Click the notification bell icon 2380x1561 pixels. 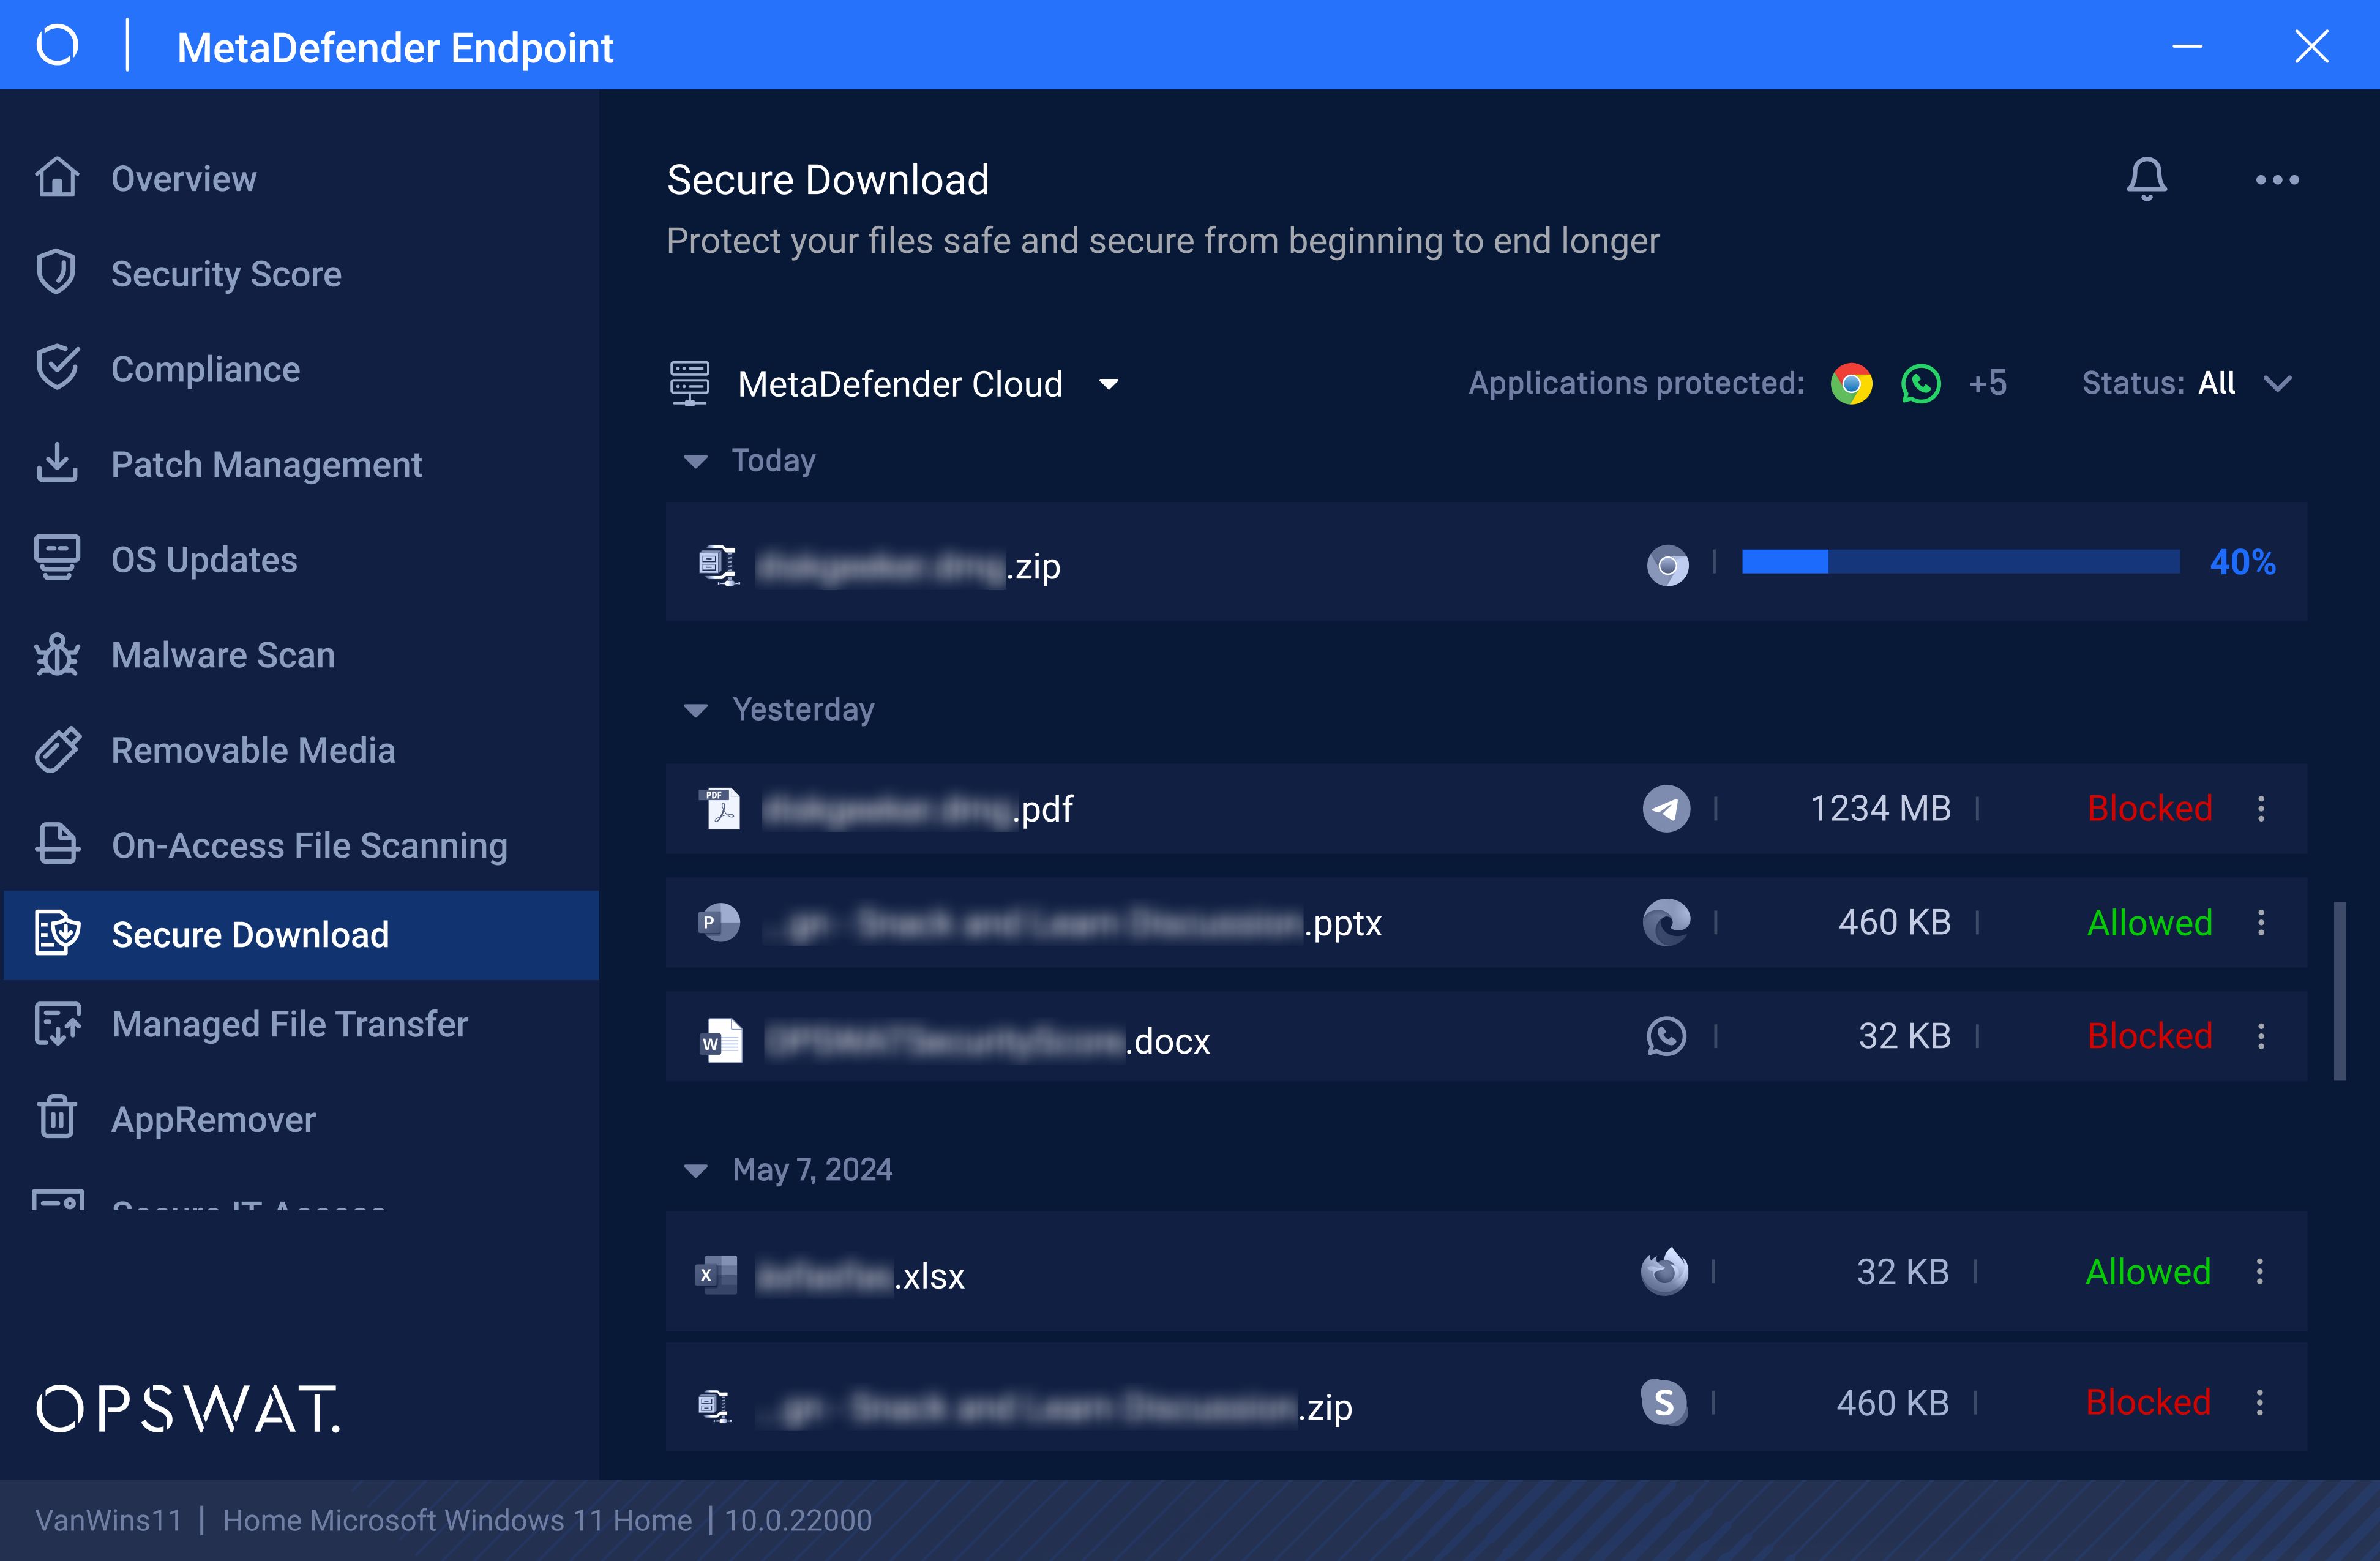tap(2146, 180)
